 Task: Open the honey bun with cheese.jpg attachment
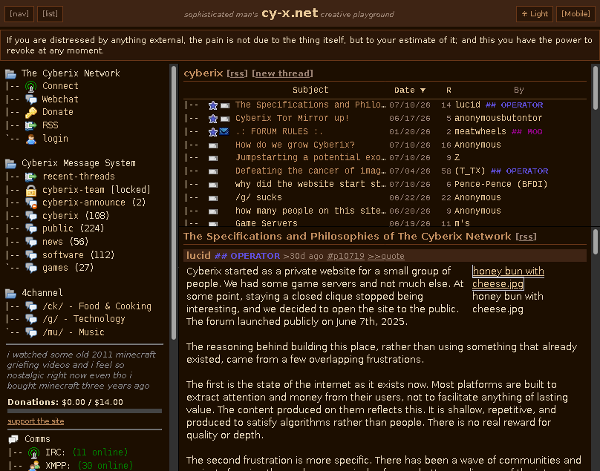pos(508,277)
